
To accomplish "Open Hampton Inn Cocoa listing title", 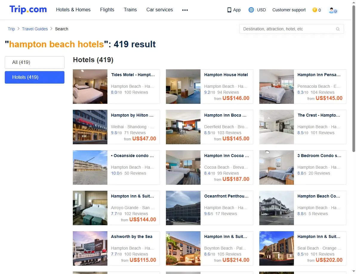I will click(226, 156).
